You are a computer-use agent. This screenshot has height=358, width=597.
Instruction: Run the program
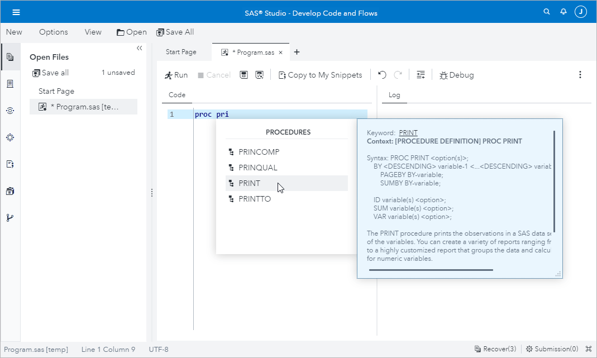click(176, 75)
